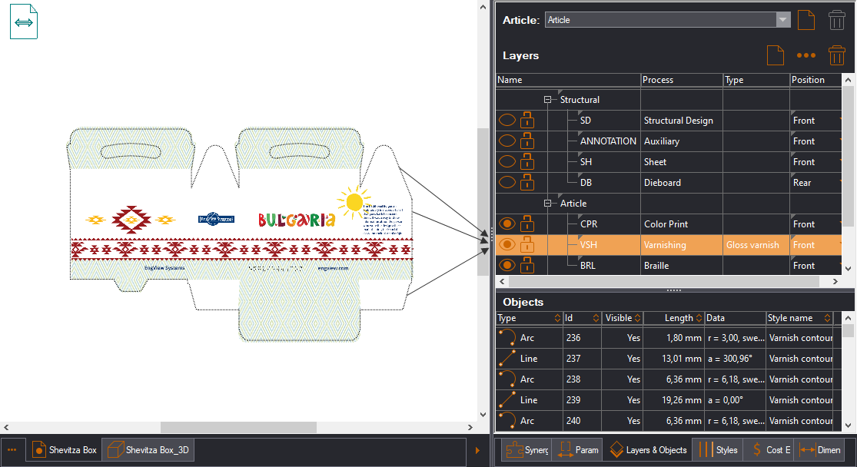Unlock the CPR layer lock icon
This screenshot has height=467, width=857.
[x=528, y=224]
